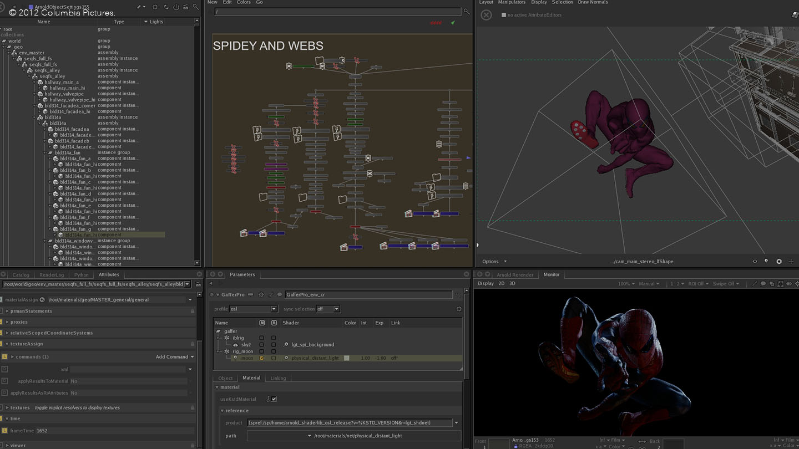The height and width of the screenshot is (449, 799).
Task: Open the Object tab in GafferPro
Action: [225, 378]
